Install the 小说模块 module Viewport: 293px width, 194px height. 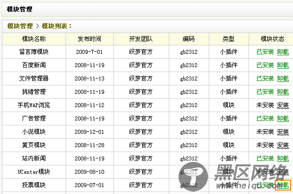[x=283, y=132]
